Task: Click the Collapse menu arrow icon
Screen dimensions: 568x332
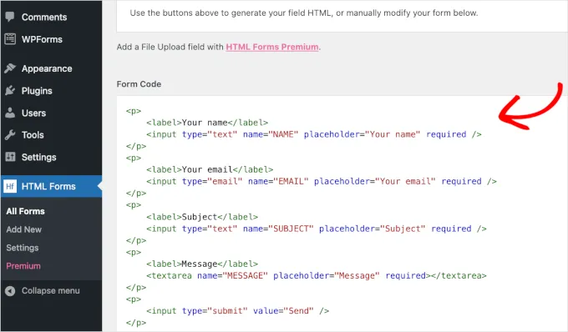Action: point(10,291)
